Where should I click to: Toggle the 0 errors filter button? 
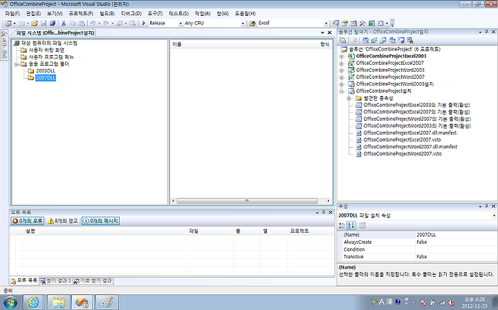[x=27, y=221]
